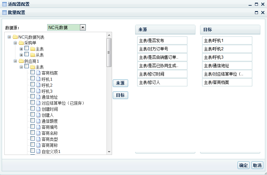Image resolution: width=267 pixels, height=175 pixels.
Task: Check the 采购单 主表 checkbox
Action: coord(26,48)
